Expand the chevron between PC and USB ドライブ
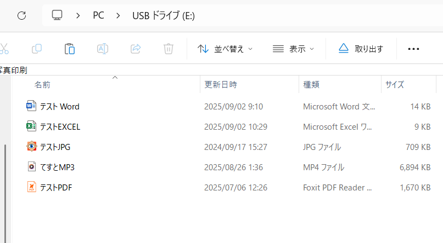The width and height of the screenshot is (443, 243). (x=118, y=15)
